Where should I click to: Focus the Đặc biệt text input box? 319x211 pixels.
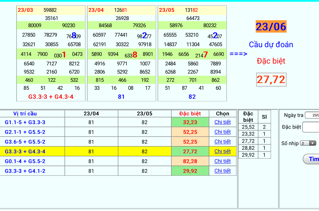click(x=311, y=127)
